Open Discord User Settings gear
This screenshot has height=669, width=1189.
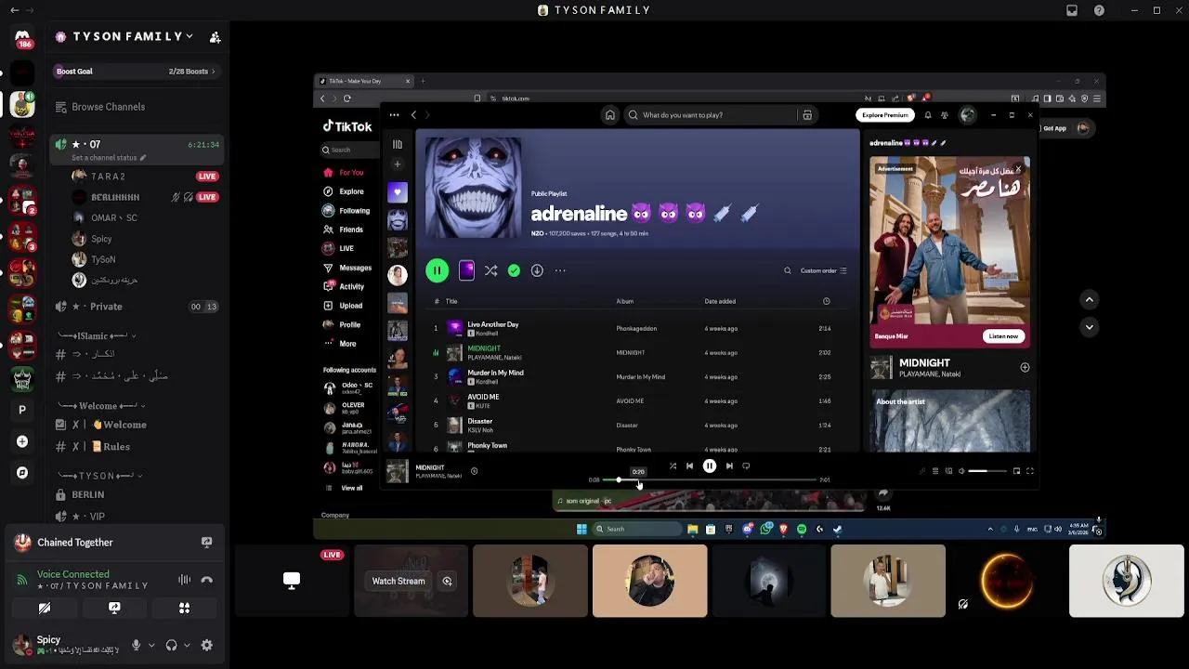(x=206, y=645)
